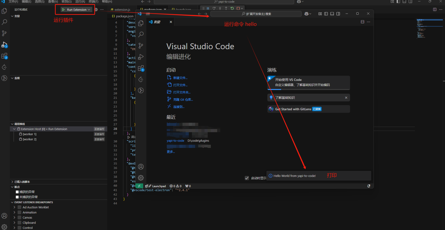Open Accounts icon in back window activity bar
The height and width of the screenshot is (230, 445).
point(4,216)
